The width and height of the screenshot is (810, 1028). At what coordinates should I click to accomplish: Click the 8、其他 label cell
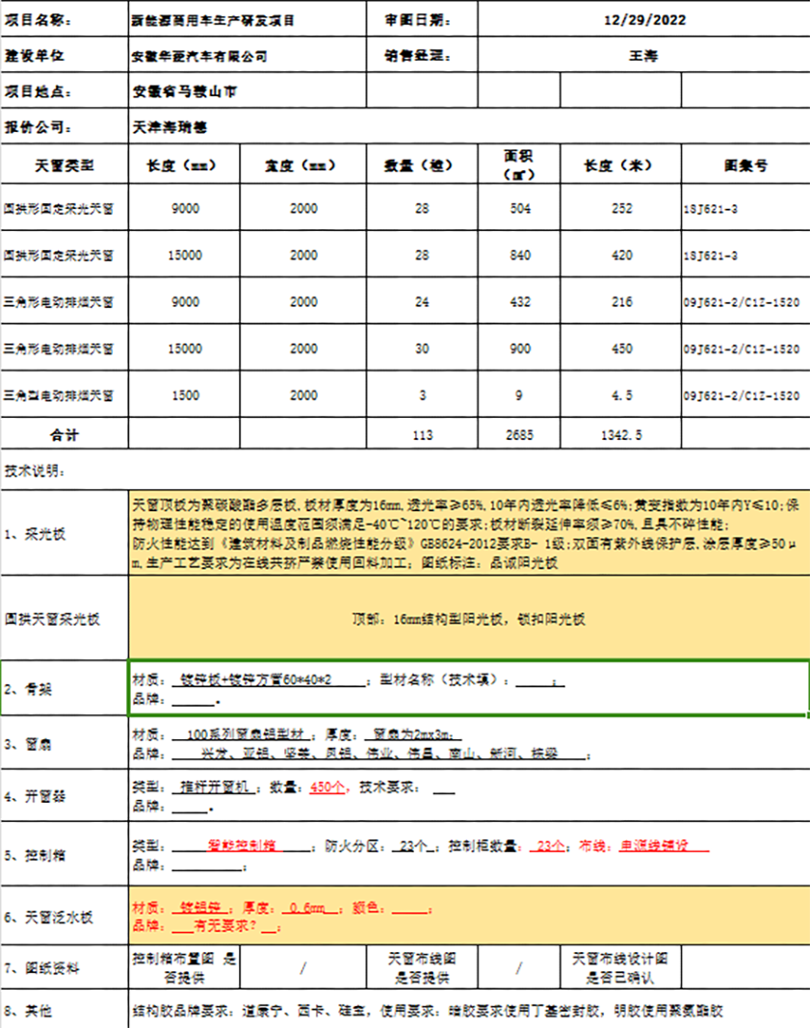tap(64, 1012)
